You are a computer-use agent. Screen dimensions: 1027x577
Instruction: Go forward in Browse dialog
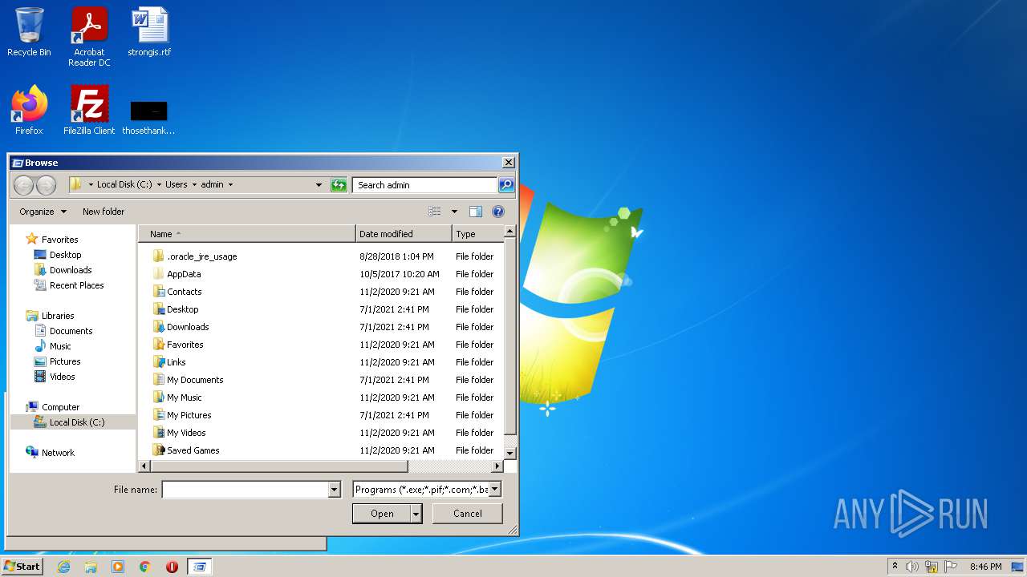point(46,185)
